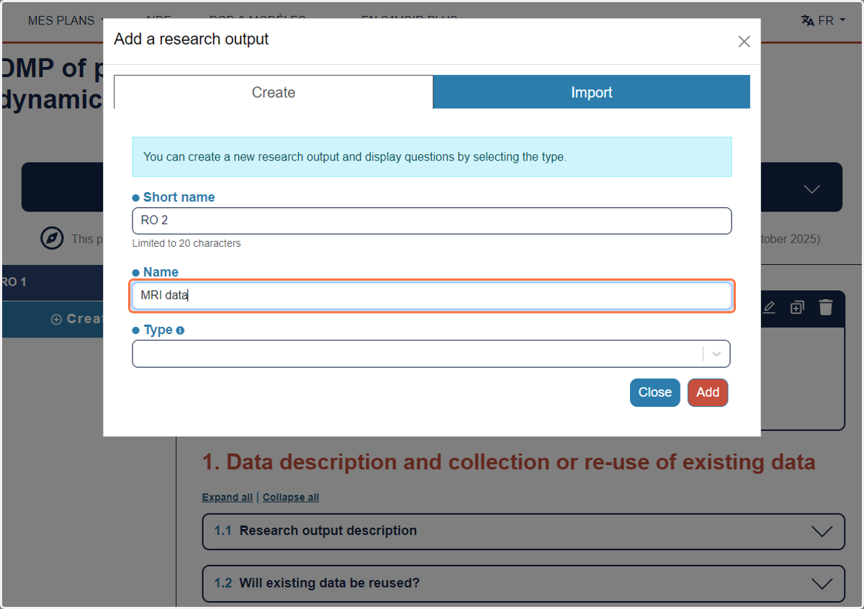Click the Limited to 20 characters hint
864x609 pixels.
tap(186, 243)
